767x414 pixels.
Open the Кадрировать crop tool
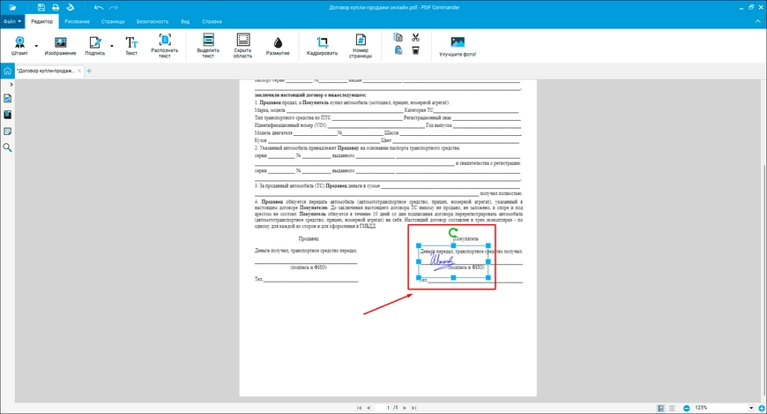(x=322, y=46)
